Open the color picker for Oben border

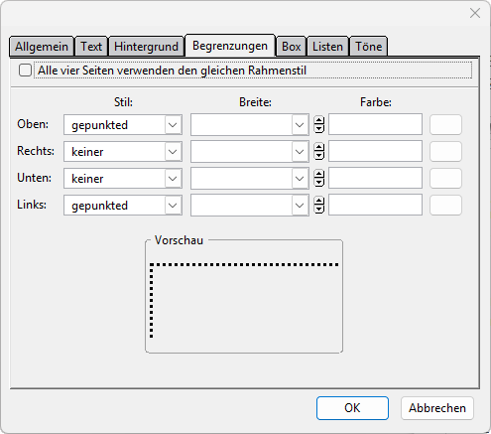(x=445, y=125)
